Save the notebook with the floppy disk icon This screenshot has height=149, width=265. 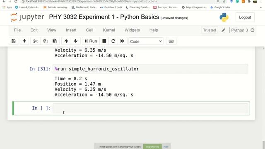coord(14,41)
